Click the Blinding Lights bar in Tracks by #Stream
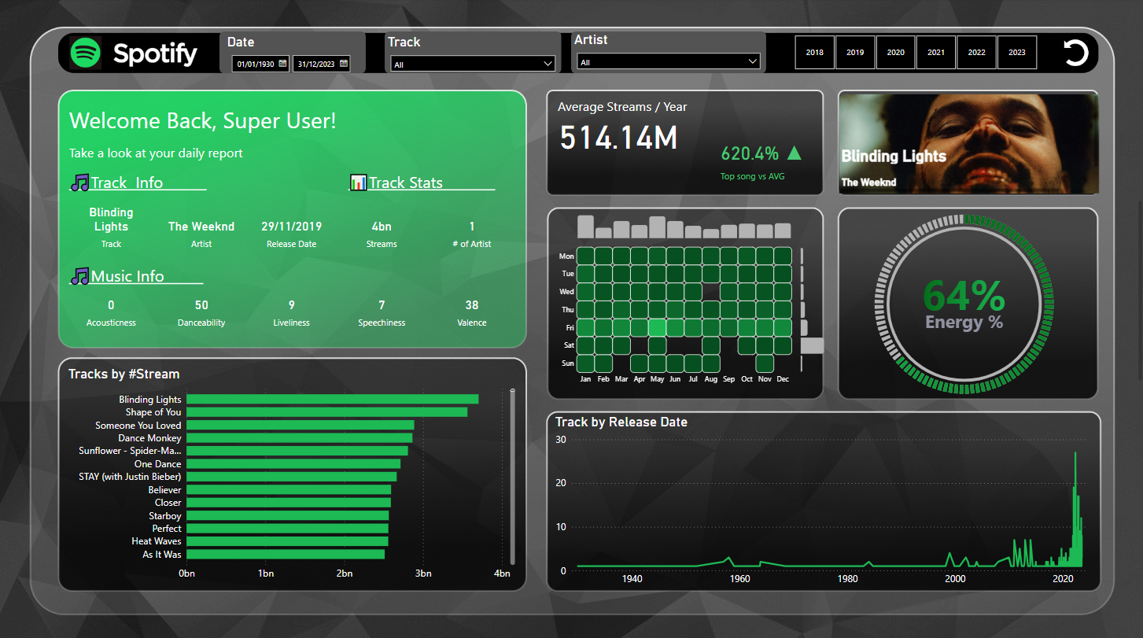Image resolution: width=1143 pixels, height=638 pixels. pos(330,399)
